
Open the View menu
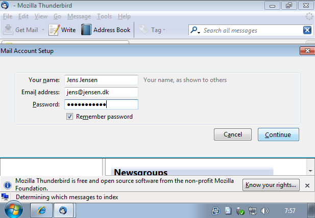click(x=41, y=16)
